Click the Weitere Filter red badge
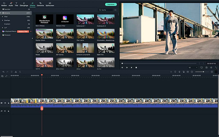This screenshot has height=137, width=219. [23, 31]
